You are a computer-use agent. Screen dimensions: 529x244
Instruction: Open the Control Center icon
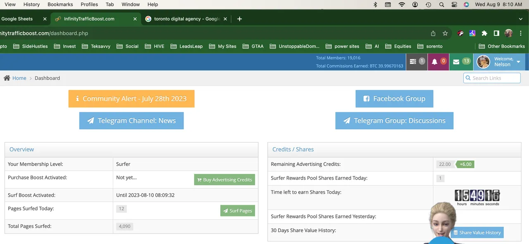(454, 5)
